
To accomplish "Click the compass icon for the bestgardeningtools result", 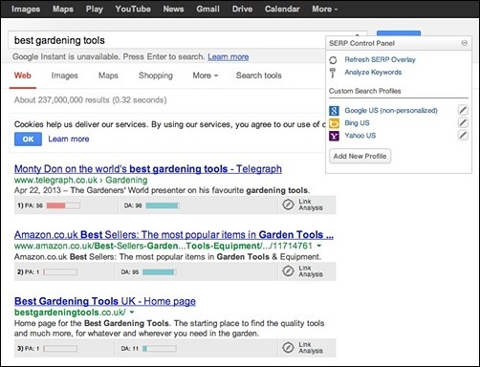I will pos(288,348).
